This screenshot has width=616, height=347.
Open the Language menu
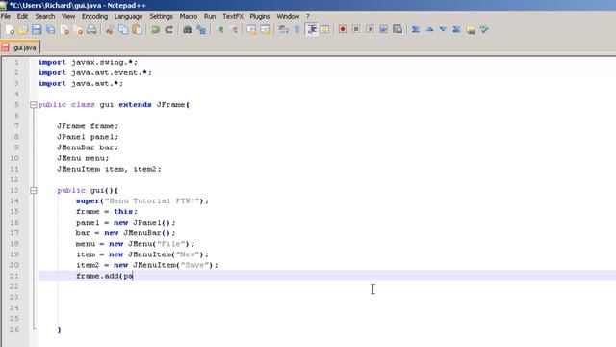(128, 16)
